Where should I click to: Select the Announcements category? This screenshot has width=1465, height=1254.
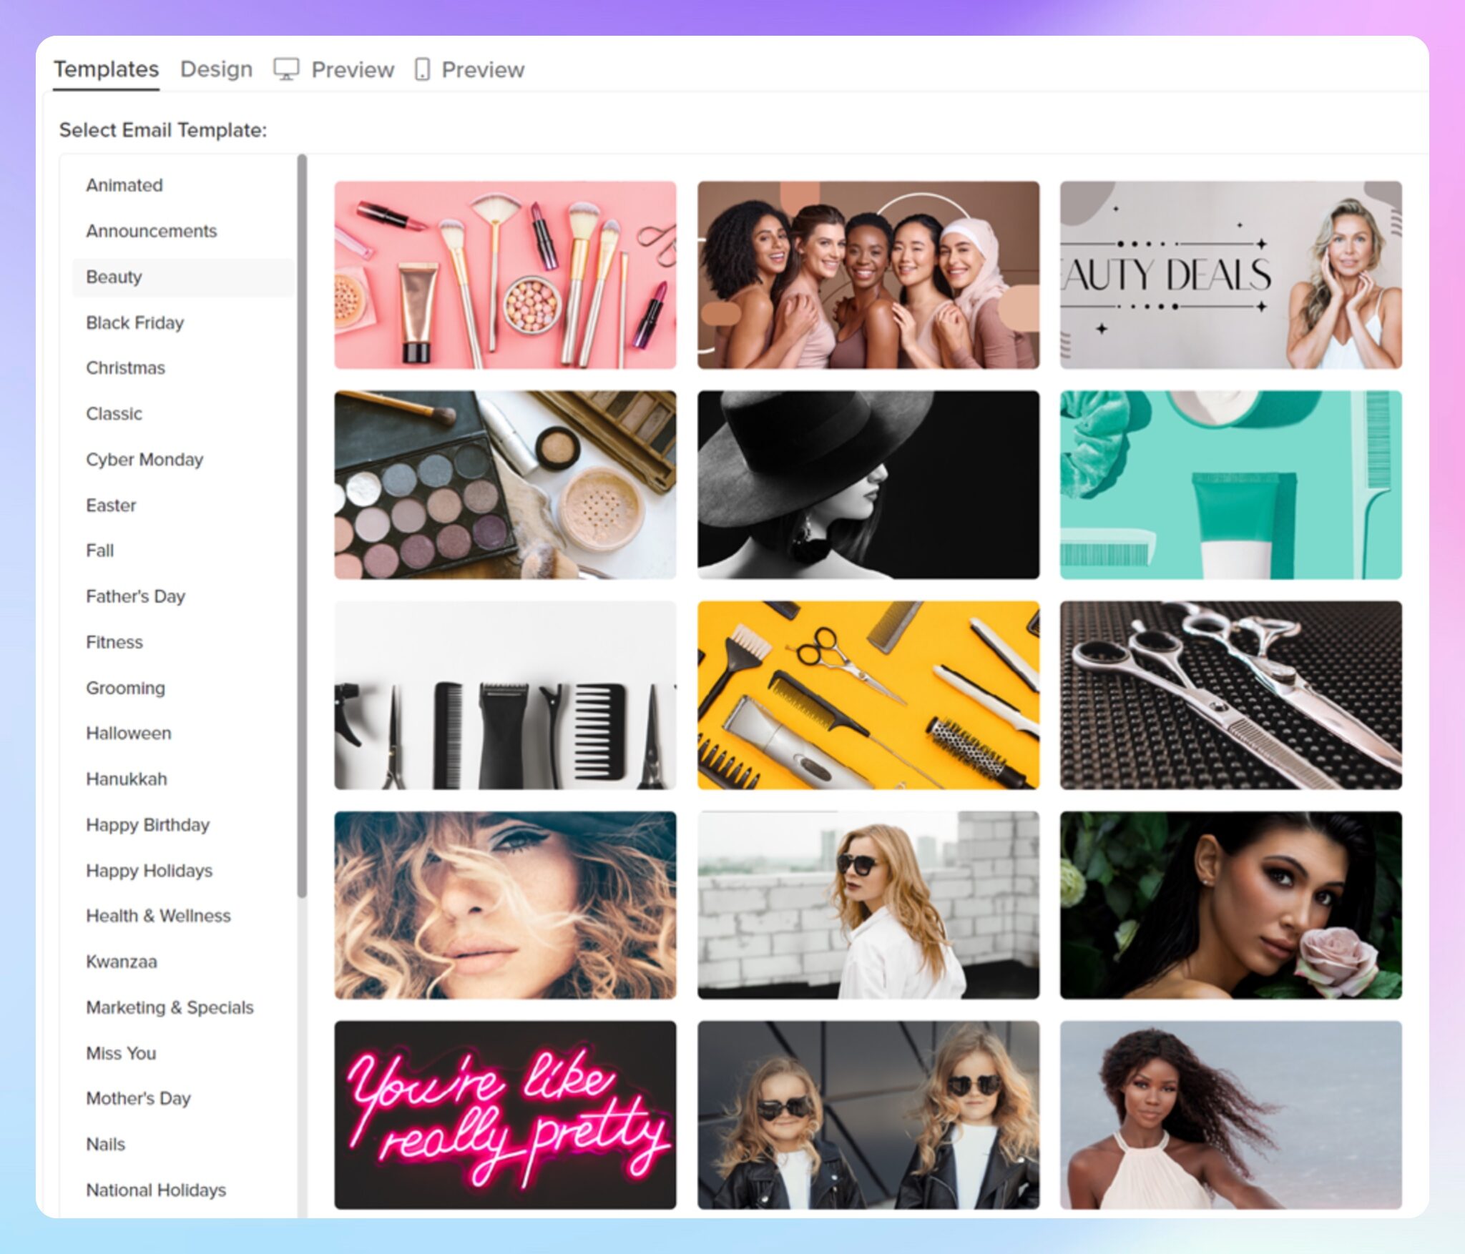151,231
